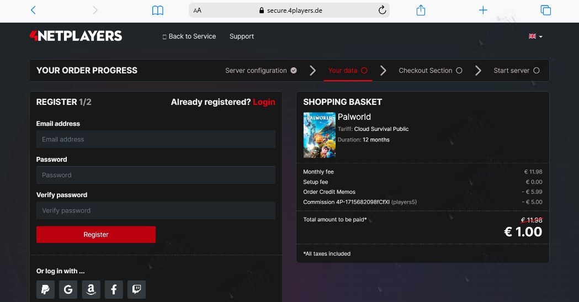
Task: Log in with the Twitch icon
Action: [137, 289]
